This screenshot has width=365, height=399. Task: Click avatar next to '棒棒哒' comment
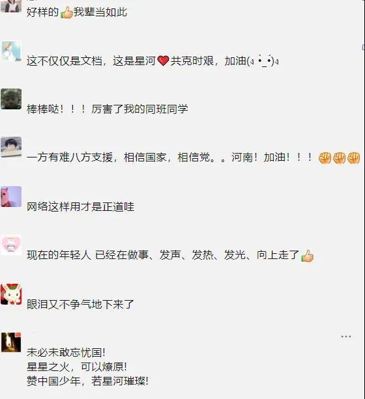pyautogui.click(x=11, y=99)
